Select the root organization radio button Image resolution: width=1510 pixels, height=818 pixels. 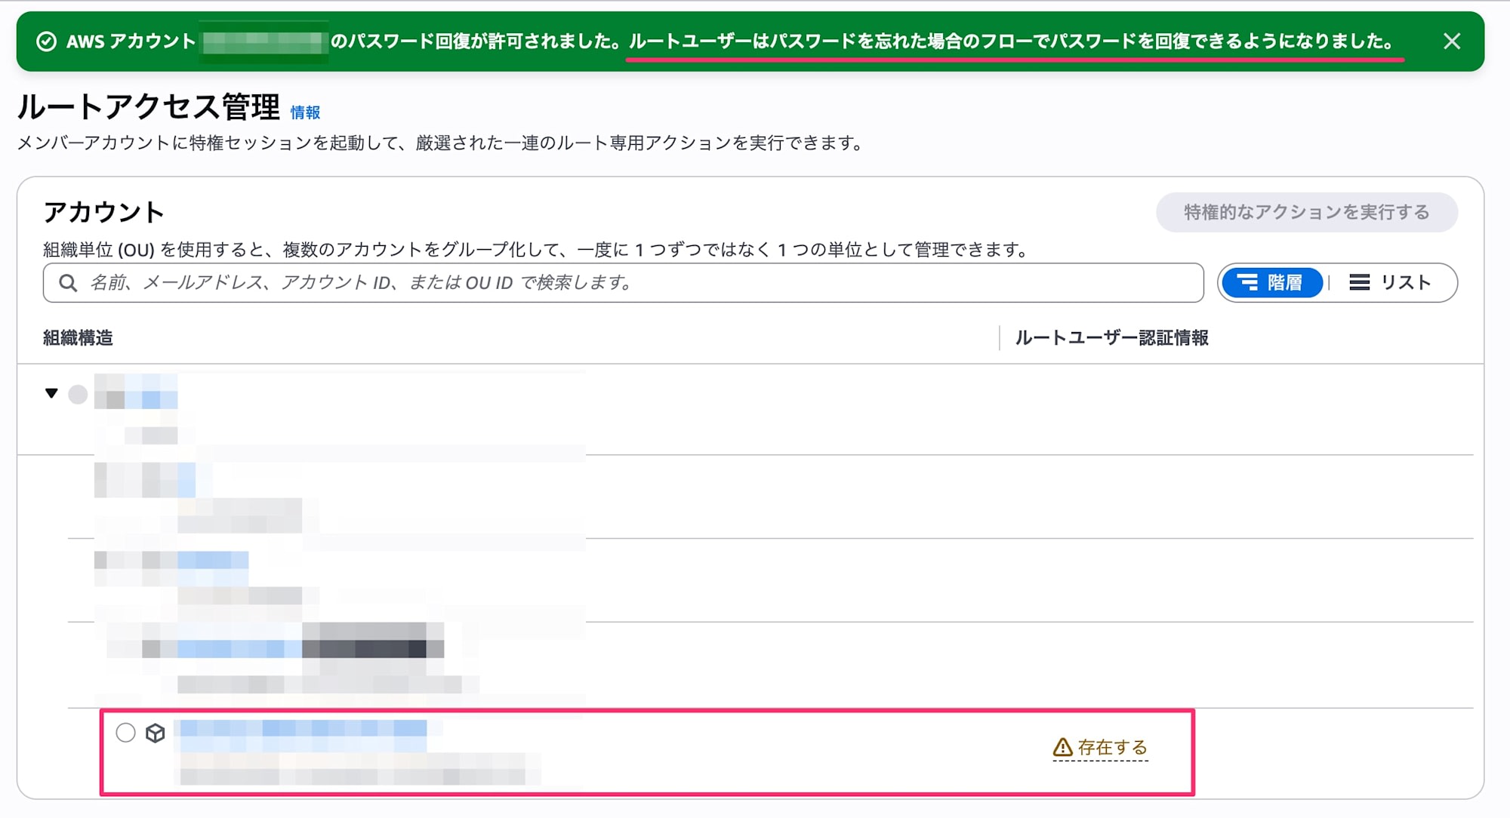[78, 394]
